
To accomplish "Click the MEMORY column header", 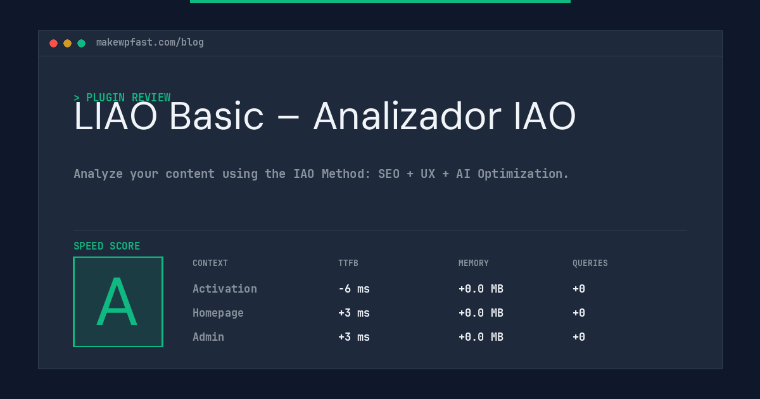I will pyautogui.click(x=474, y=263).
